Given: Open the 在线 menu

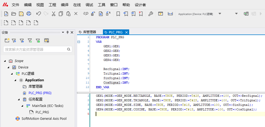Looking at the screenshot, I should coord(77,5).
